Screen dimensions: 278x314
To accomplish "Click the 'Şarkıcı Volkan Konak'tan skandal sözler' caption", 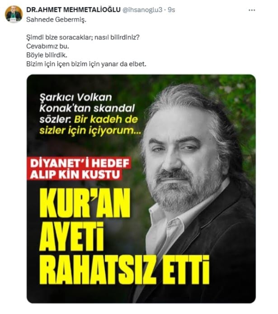I will 87,108.
